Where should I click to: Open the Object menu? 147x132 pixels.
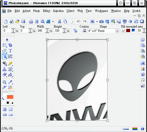pos(70,11)
